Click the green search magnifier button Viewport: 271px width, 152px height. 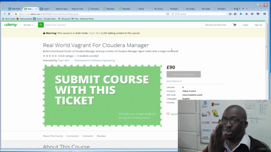coord(41,25)
